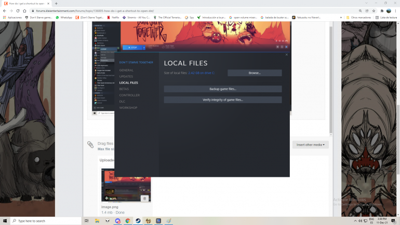Select the UPDATES tab in properties
The width and height of the screenshot is (400, 225).
point(126,76)
